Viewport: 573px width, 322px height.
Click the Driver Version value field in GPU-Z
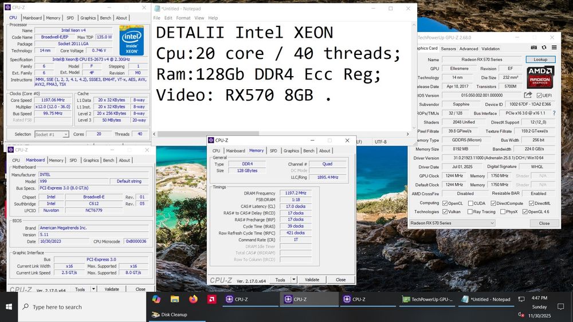coord(499,158)
